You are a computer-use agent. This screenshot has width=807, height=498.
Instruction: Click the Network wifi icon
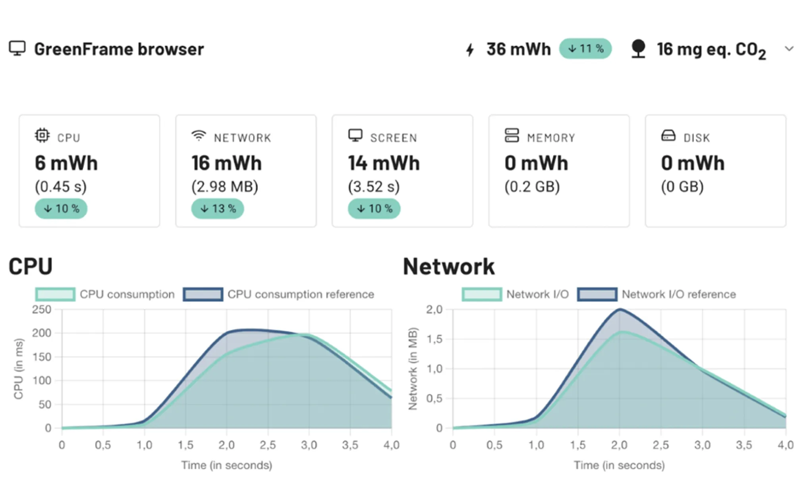click(199, 135)
